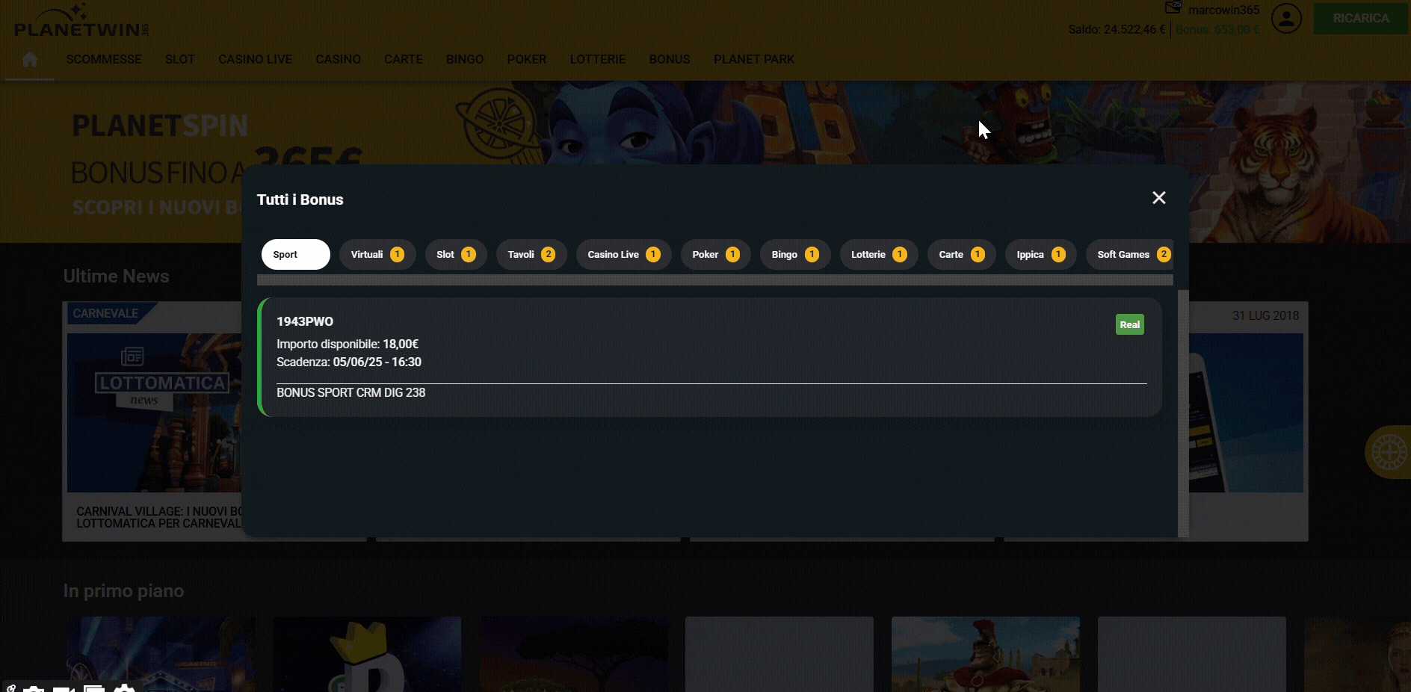Click the Planetwin365 logo

(81, 21)
